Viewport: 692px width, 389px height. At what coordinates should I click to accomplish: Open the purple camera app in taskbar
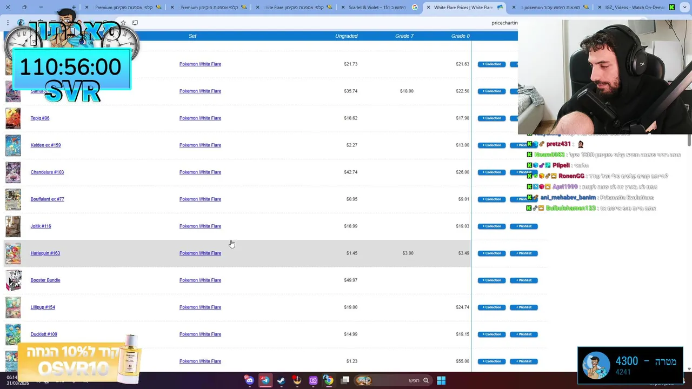(x=313, y=380)
